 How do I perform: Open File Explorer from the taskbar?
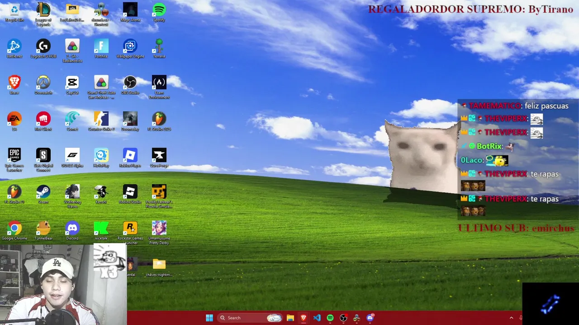[x=290, y=318]
